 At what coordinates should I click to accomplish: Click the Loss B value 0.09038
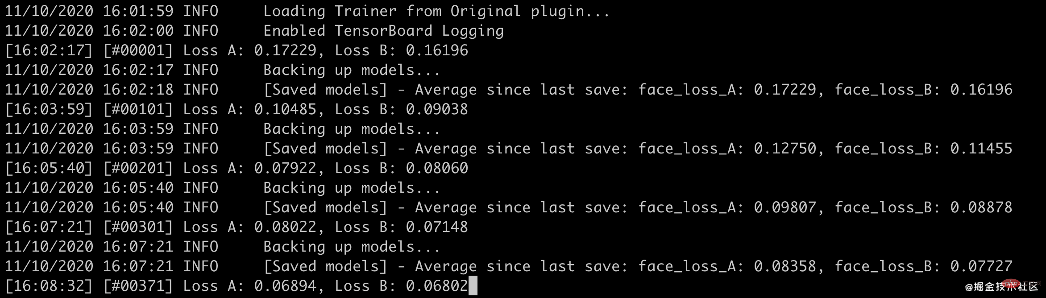tap(437, 109)
